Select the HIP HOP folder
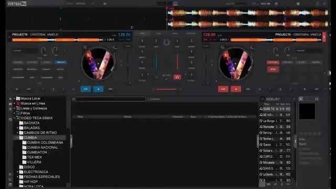The height and width of the screenshot is (189, 336). click(30, 182)
